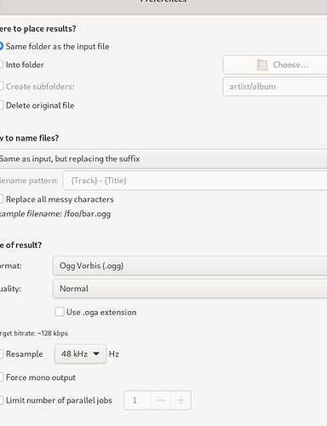The height and width of the screenshot is (426, 327).
Task: Click the target bitrate ~128 kbps text
Action: [34, 333]
